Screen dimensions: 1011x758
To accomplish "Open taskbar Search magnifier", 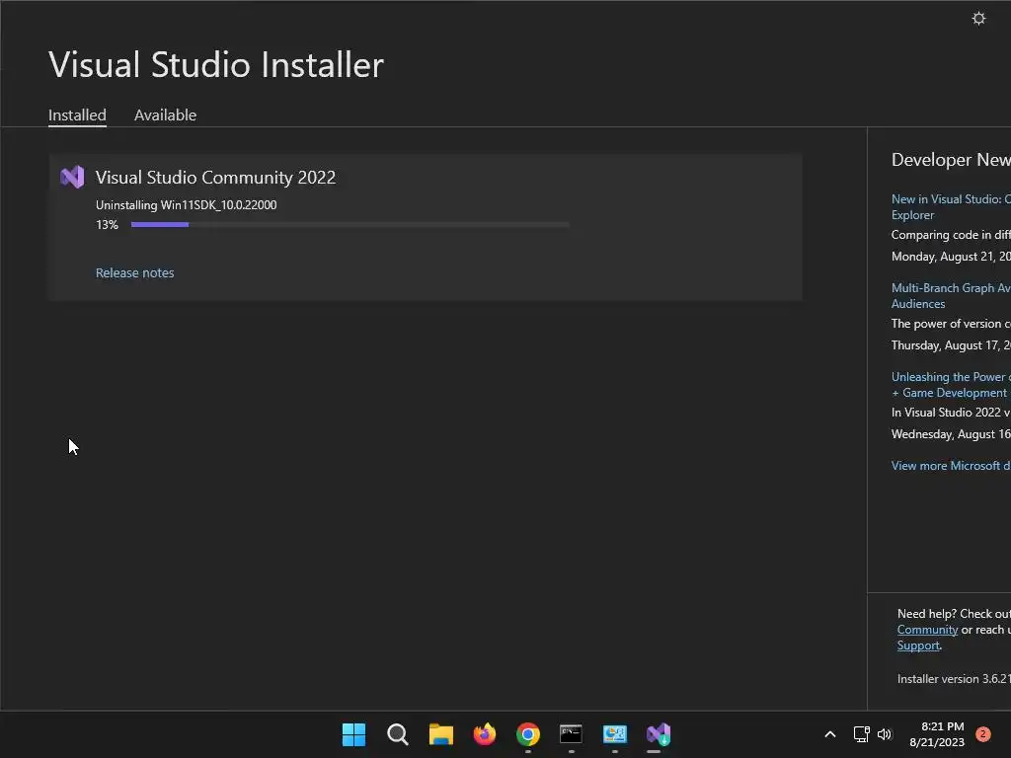I will coord(397,734).
